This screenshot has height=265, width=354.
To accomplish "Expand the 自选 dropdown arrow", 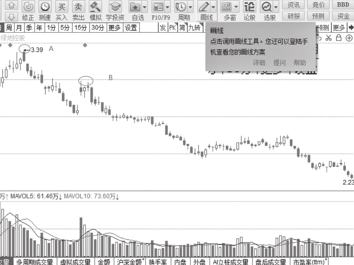I will tap(145, 6).
